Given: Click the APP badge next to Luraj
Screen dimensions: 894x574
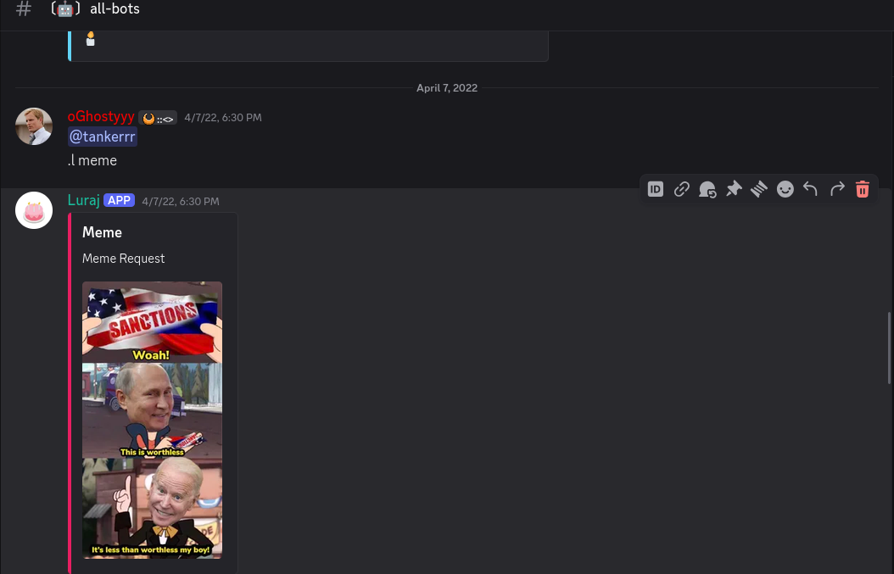Looking at the screenshot, I should (x=119, y=201).
